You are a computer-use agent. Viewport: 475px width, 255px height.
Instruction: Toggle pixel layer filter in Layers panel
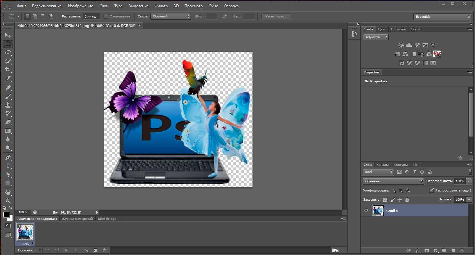(x=399, y=172)
